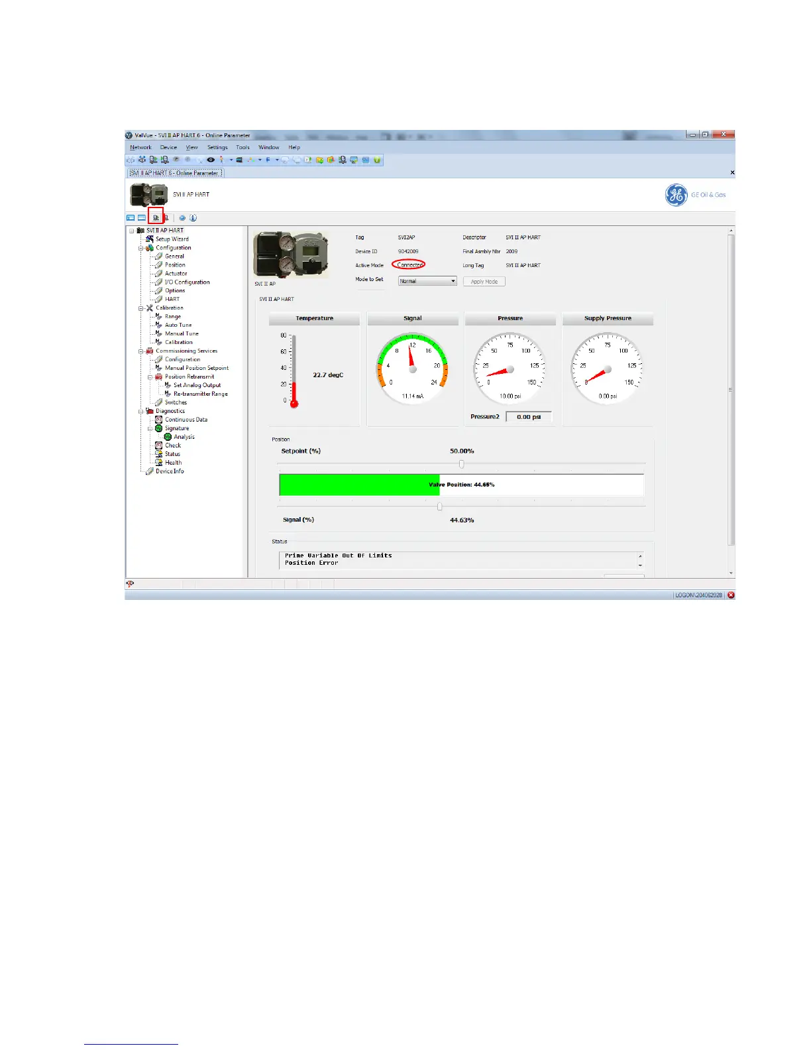Select Re-transmitter Range node
The width and height of the screenshot is (811, 1050).
201,394
